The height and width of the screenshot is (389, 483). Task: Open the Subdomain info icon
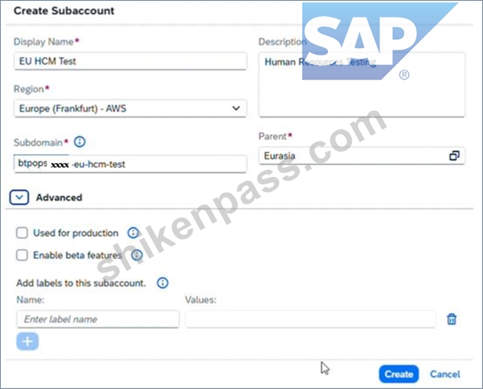coord(80,142)
